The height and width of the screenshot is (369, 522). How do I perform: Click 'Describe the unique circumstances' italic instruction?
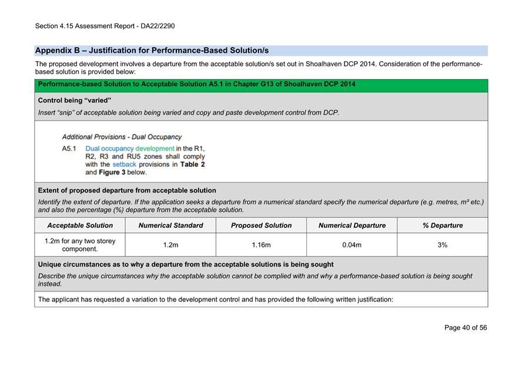[x=255, y=280]
